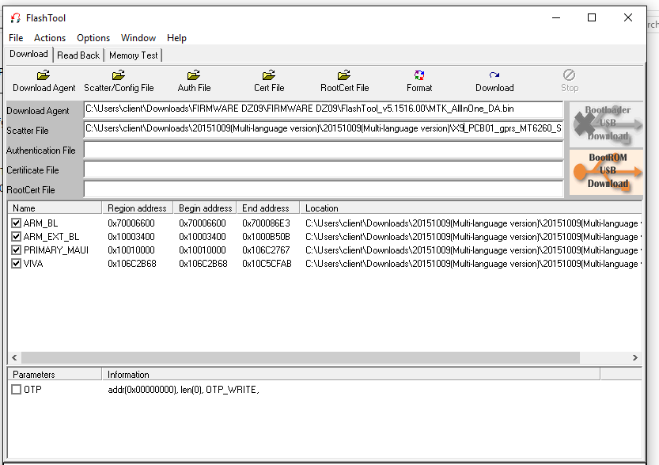Image resolution: width=659 pixels, height=465 pixels.
Task: Open the Options menu
Action: pos(93,38)
